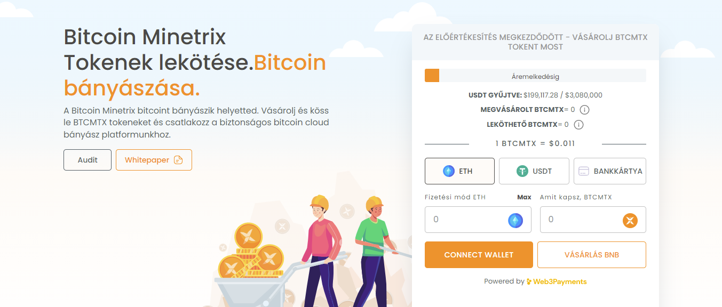This screenshot has height=307, width=722.
Task: Click the document icon on the Whitepaper button
Action: coord(178,160)
